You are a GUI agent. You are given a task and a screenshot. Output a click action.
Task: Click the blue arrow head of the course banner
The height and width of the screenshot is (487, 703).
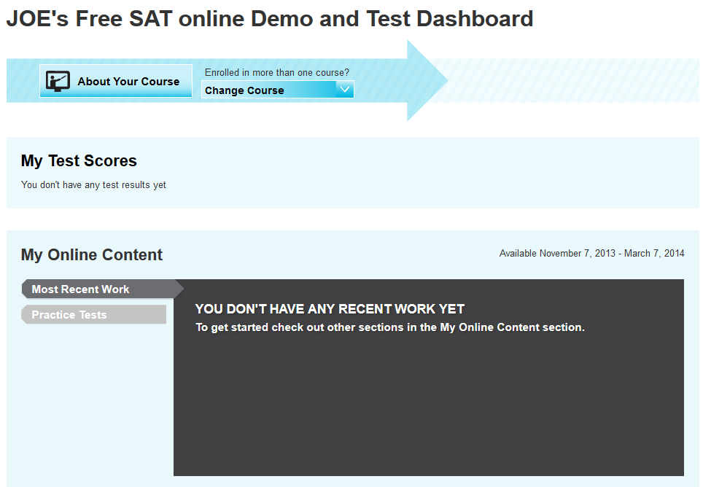[427, 80]
